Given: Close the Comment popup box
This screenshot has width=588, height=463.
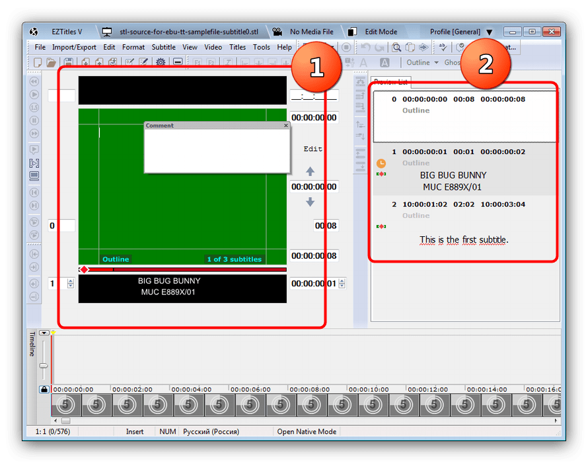Looking at the screenshot, I should [x=286, y=125].
